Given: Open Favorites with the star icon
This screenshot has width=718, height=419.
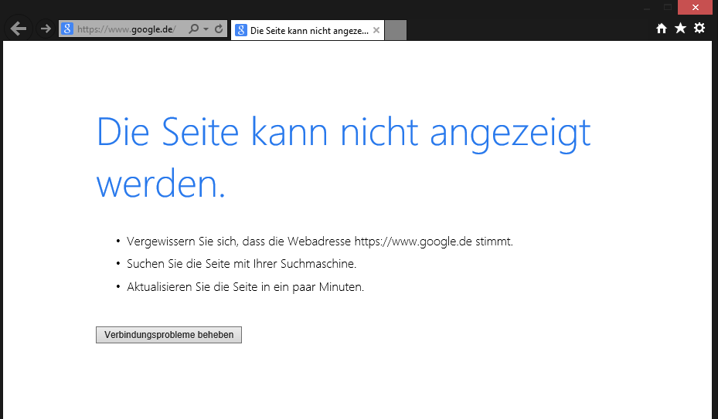Looking at the screenshot, I should (680, 29).
